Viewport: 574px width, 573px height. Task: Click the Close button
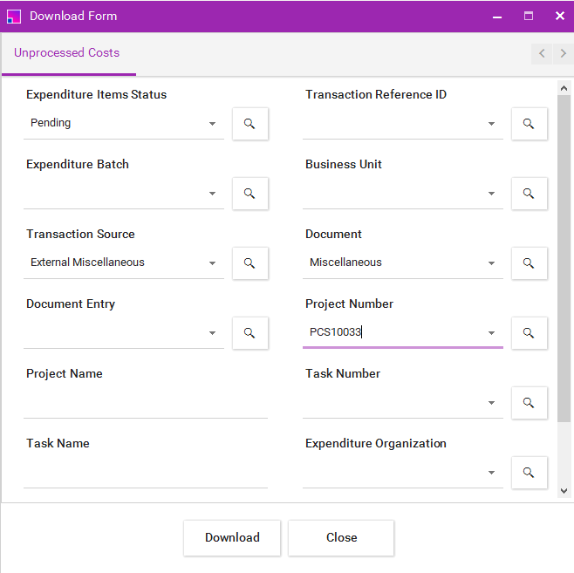pyautogui.click(x=341, y=537)
